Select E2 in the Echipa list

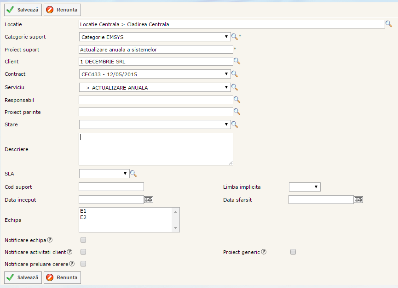coord(83,217)
